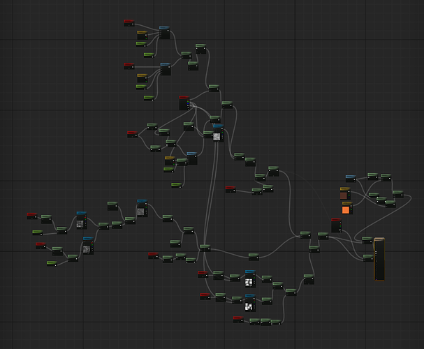Select the topmost yellow-header node

pos(142,35)
